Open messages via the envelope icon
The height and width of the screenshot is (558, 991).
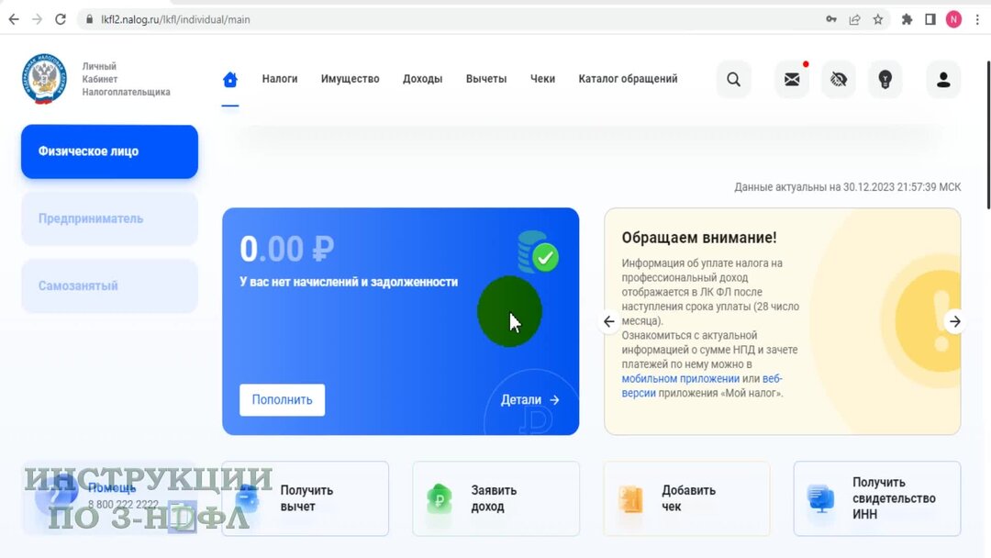792,80
